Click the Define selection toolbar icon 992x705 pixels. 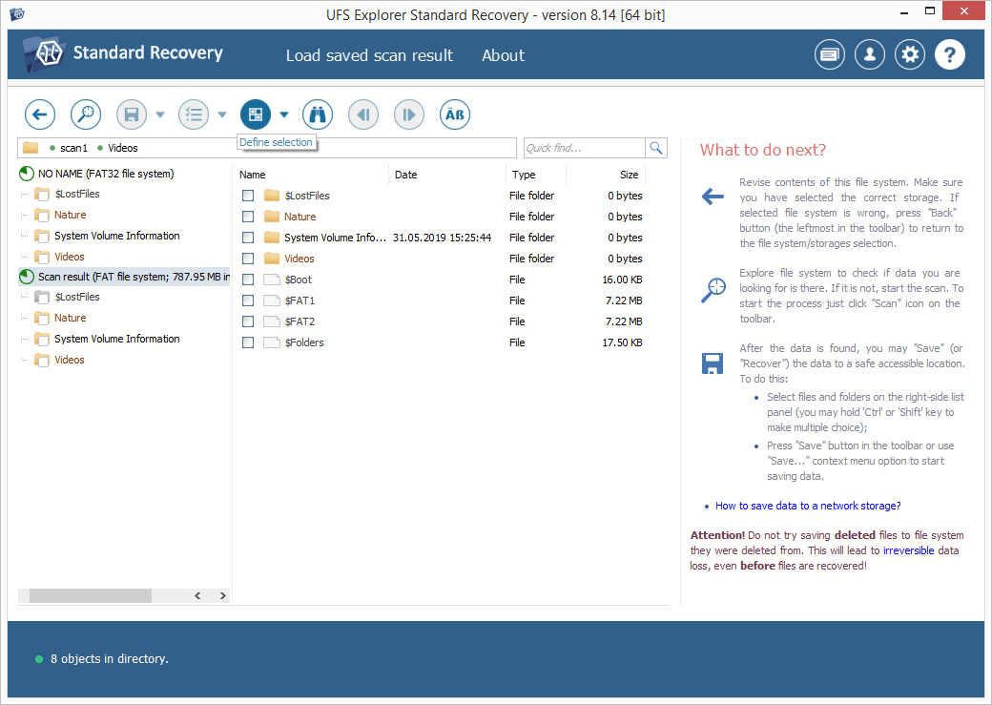pos(256,114)
